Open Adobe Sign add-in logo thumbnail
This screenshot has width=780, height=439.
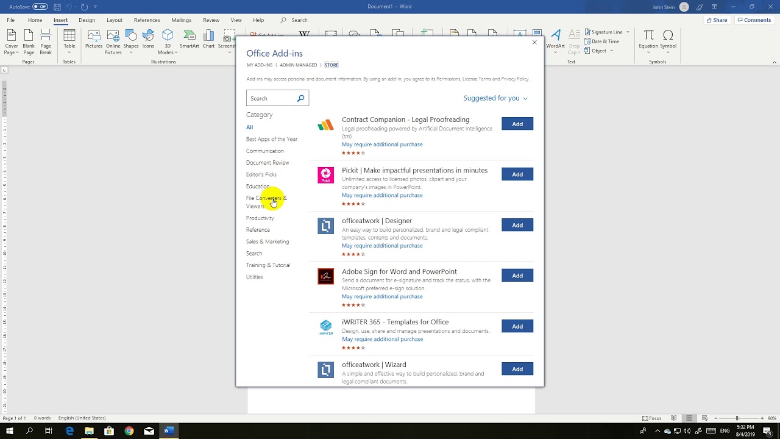(326, 276)
